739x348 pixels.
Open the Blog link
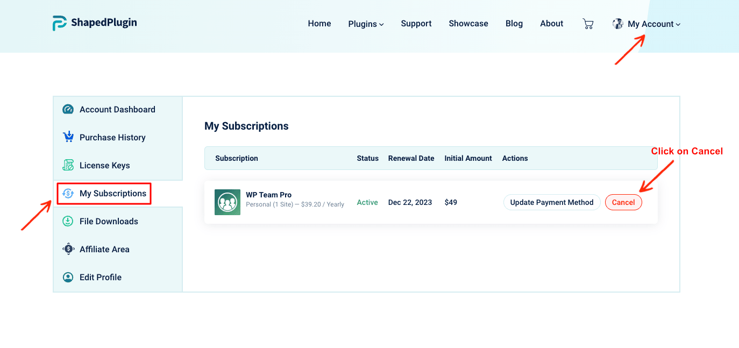(514, 24)
